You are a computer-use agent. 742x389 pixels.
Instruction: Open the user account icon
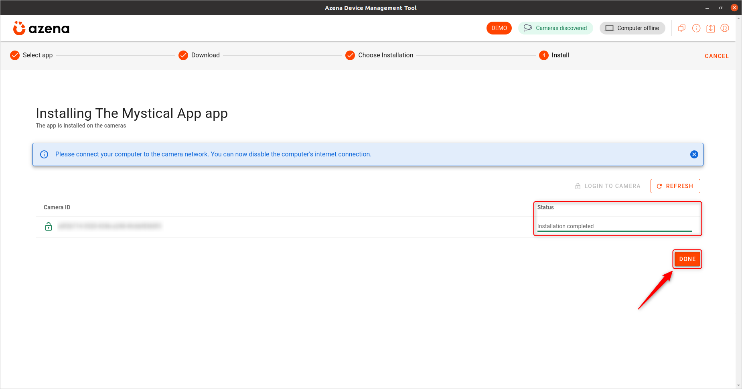[725, 28]
